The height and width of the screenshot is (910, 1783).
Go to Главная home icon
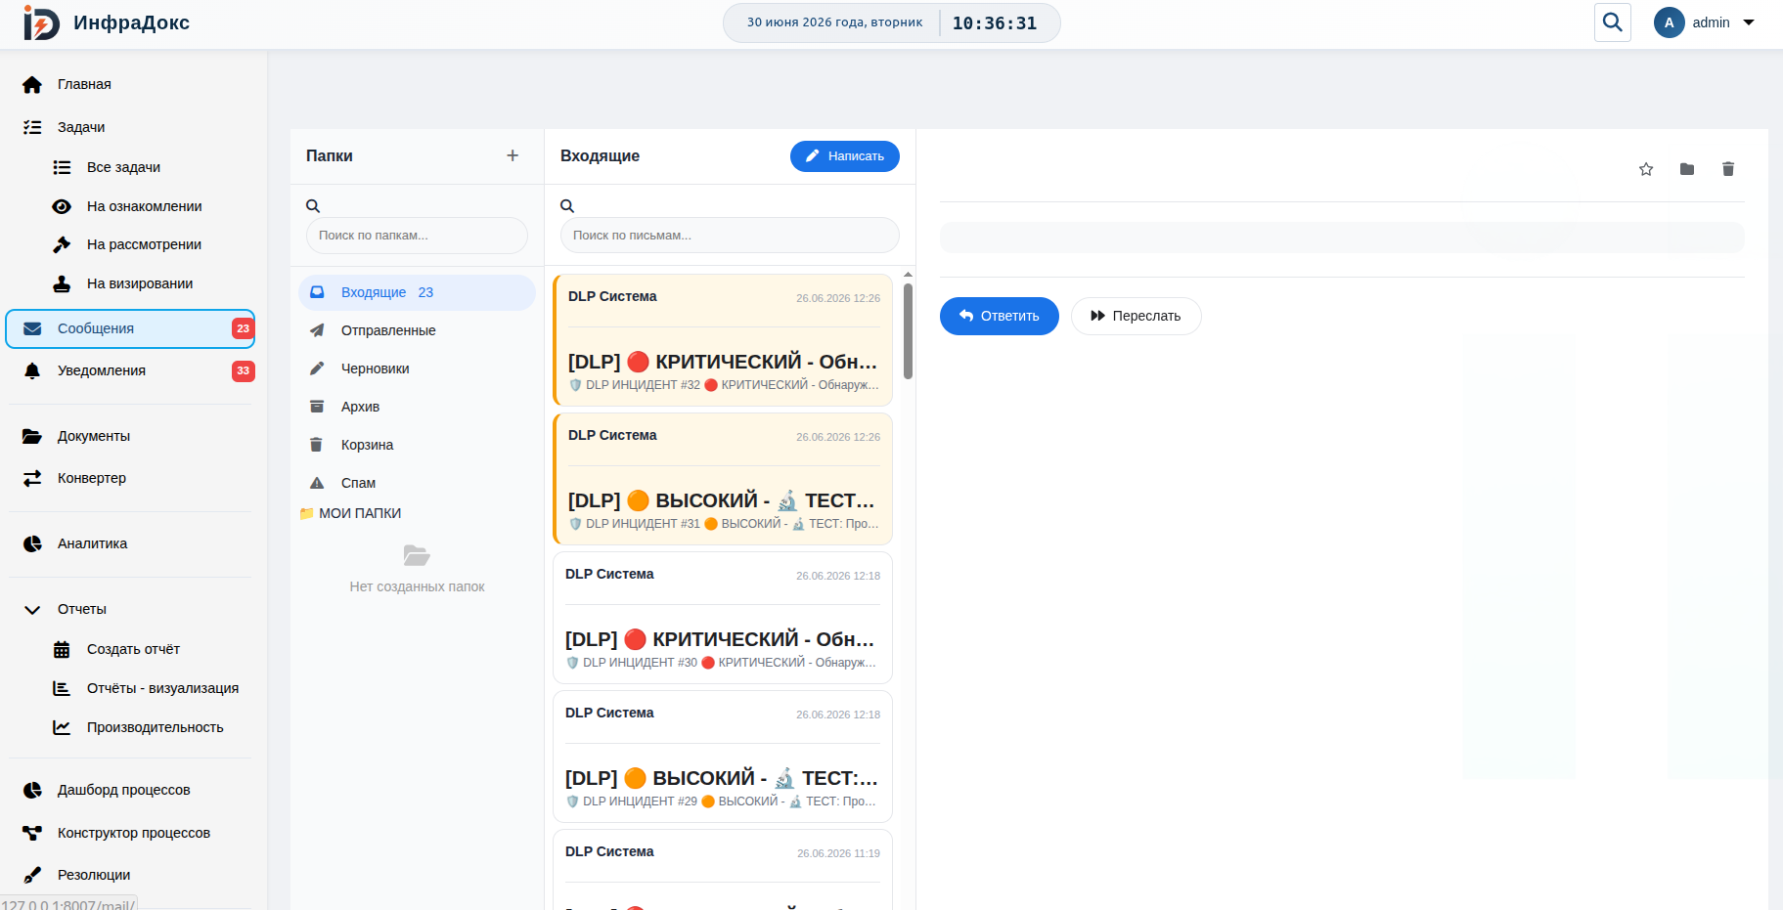coord(32,85)
